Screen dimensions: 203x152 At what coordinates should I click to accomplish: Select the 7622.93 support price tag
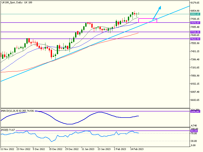point(195,39)
